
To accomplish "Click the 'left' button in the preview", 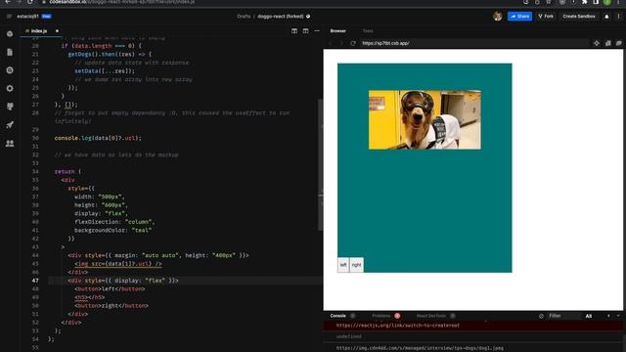I will [343, 265].
